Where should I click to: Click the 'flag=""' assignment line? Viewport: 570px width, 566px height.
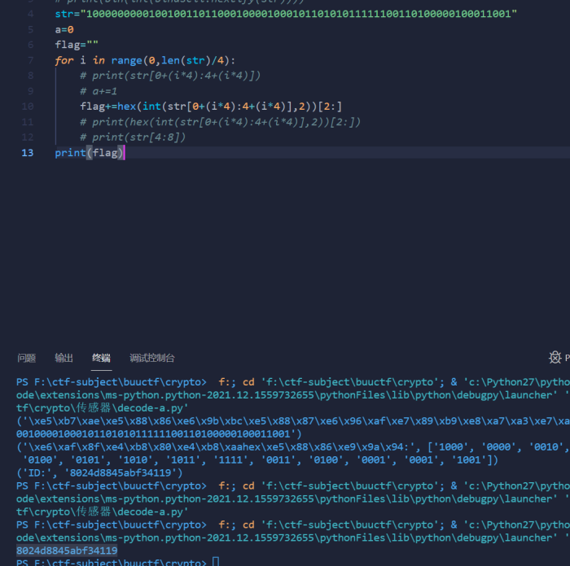pyautogui.click(x=77, y=45)
